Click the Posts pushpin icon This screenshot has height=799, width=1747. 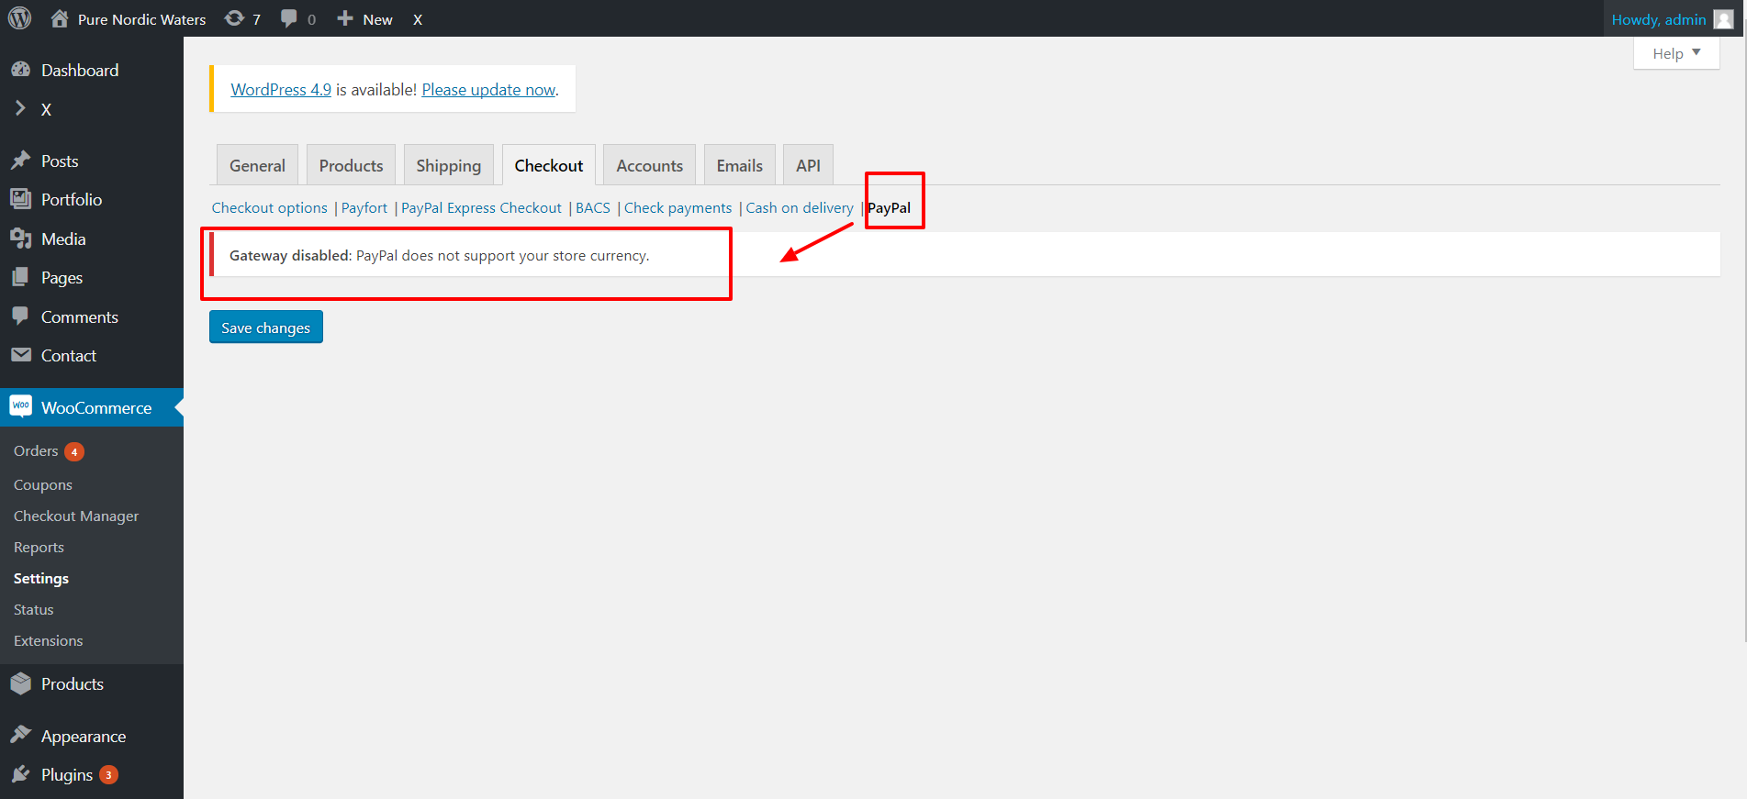20,161
